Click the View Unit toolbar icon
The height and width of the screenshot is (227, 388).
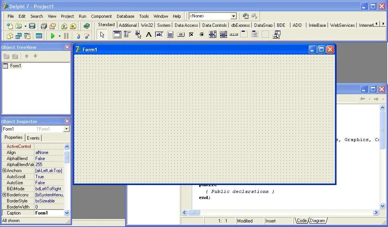tap(9, 36)
